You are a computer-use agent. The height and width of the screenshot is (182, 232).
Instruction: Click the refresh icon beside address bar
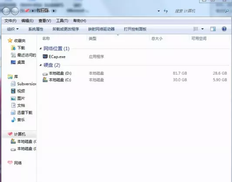166,11
